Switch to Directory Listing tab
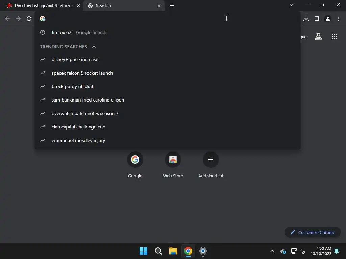The image size is (346, 259). pos(41,6)
